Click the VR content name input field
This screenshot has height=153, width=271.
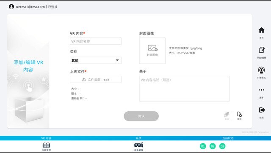pyautogui.click(x=96, y=41)
